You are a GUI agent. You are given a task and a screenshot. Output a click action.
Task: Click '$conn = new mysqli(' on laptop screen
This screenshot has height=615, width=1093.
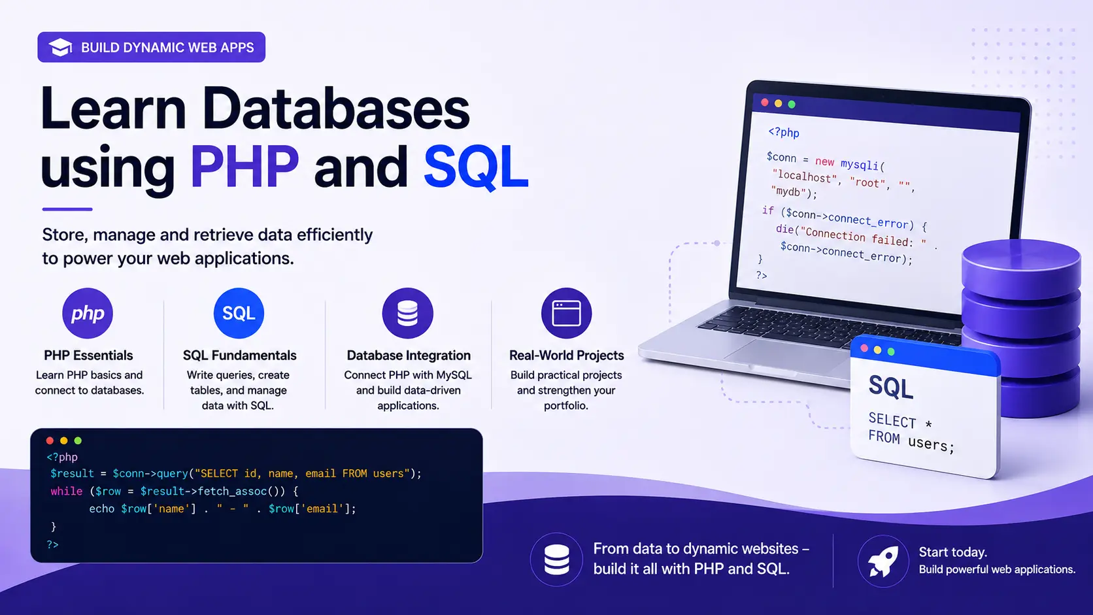pyautogui.click(x=826, y=161)
